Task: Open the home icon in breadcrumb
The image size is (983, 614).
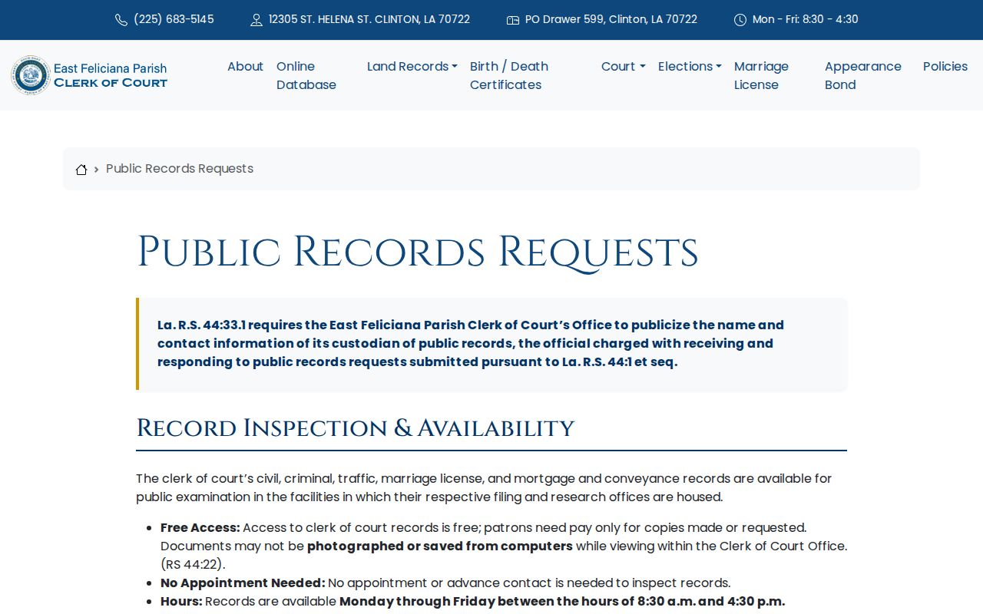Action: [x=81, y=170]
